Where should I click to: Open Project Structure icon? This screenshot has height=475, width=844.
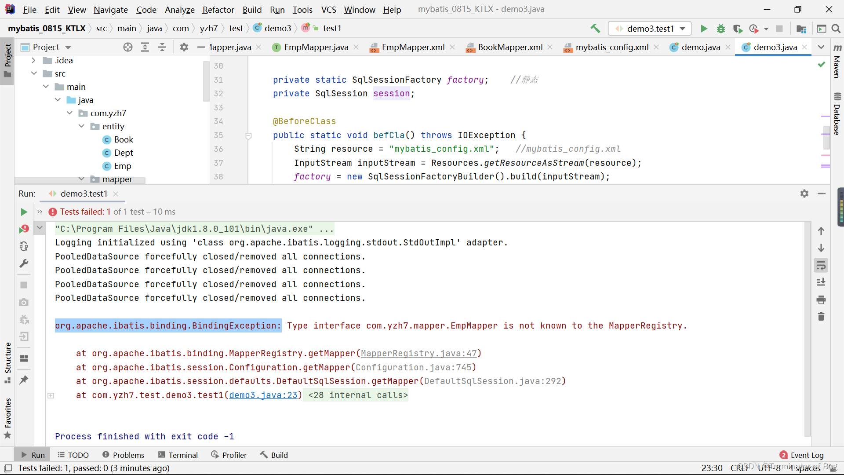(x=801, y=29)
